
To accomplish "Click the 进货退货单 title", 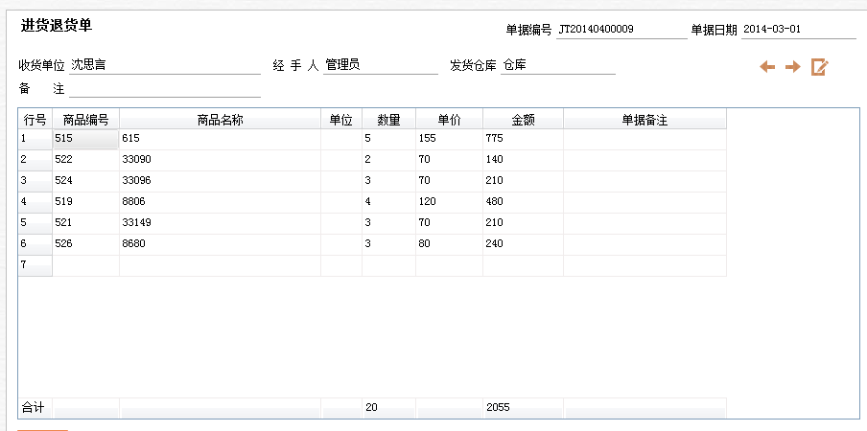I will (x=57, y=26).
